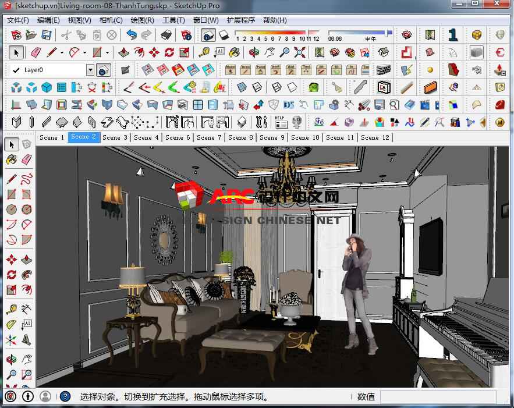Click the shadow time-of-day slider
The width and height of the screenshot is (514, 408).
click(356, 33)
